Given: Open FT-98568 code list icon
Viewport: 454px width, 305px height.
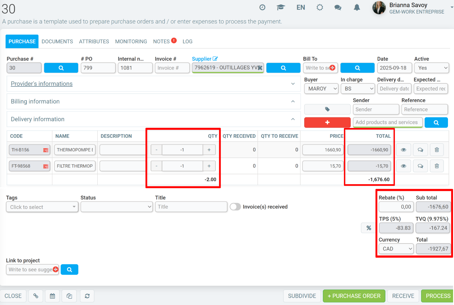Looking at the screenshot, I should 46,166.
